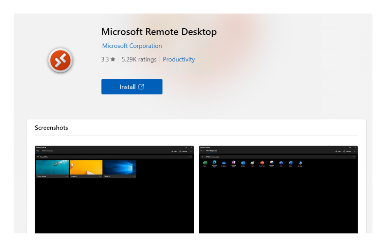Viewport: 386px width, 247px height.
Task: Click the OneDrive cloud icon in the workspace
Action: 224,163
